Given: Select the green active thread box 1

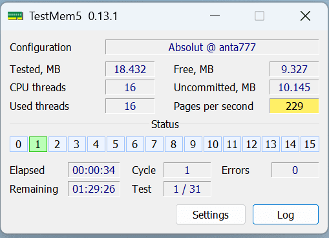Looking at the screenshot, I should (x=38, y=144).
